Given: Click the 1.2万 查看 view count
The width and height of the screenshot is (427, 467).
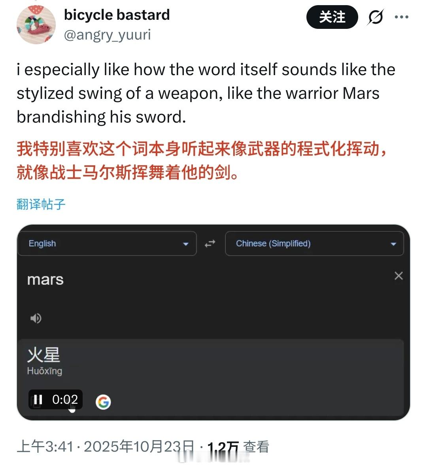Looking at the screenshot, I should [x=238, y=447].
